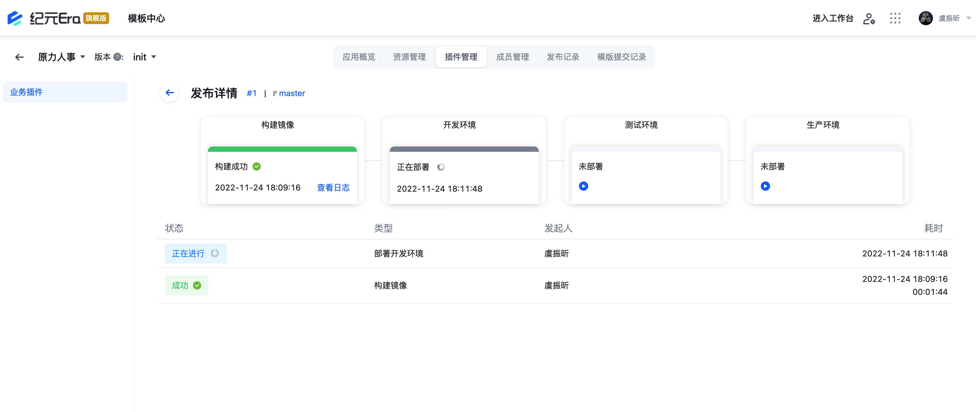Screen dimensions: 976x412
Task: Click the 状态 column header
Action: pos(174,228)
